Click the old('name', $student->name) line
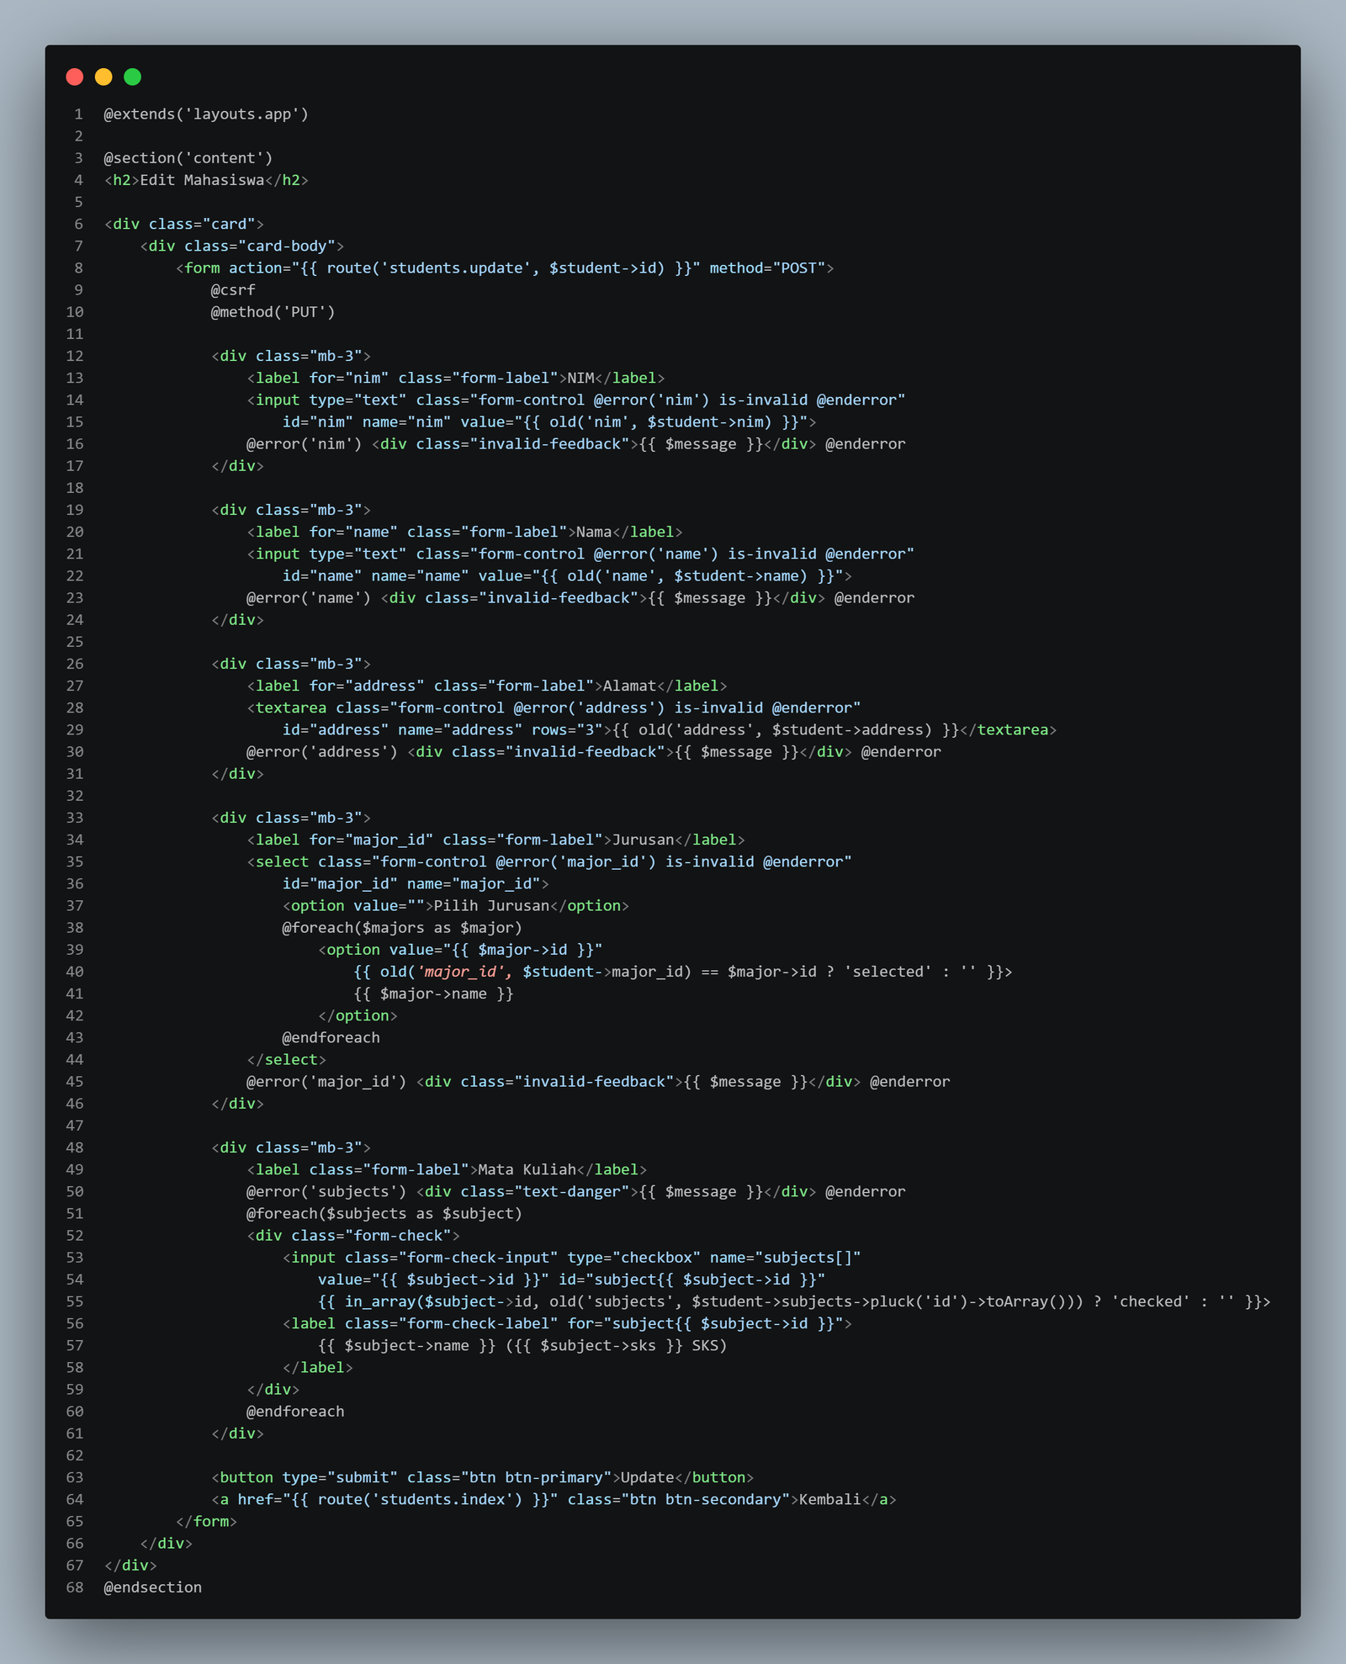1346x1664 pixels. click(567, 575)
